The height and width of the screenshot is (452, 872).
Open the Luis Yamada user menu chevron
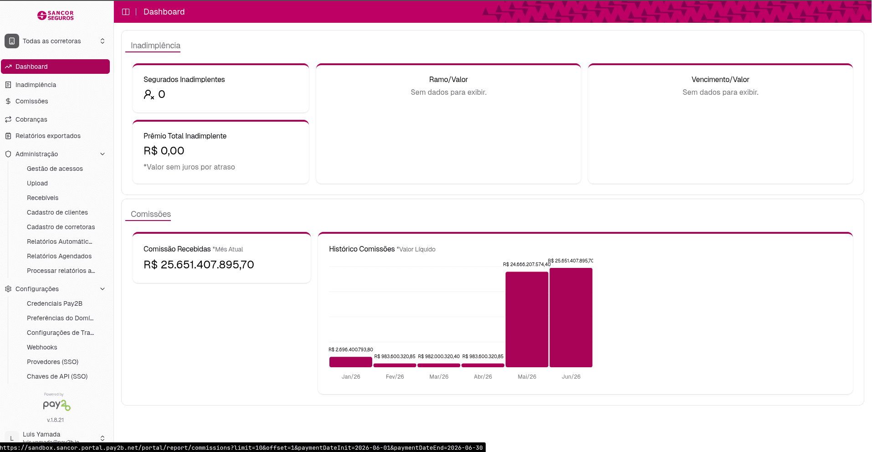(103, 438)
